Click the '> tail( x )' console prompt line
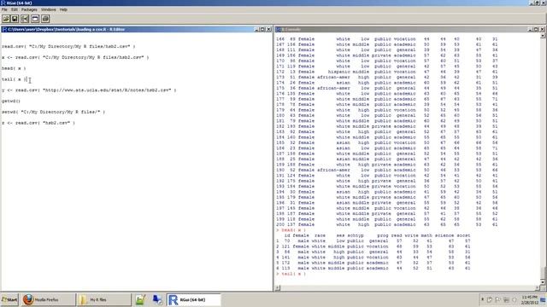Screen dimensions: 547x307 [x=291, y=274]
